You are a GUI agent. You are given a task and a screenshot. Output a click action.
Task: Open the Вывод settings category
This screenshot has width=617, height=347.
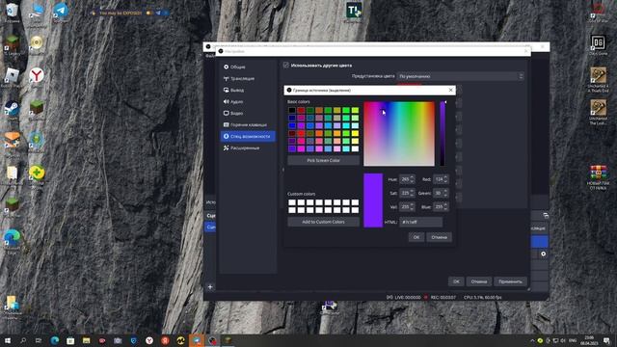(248, 90)
